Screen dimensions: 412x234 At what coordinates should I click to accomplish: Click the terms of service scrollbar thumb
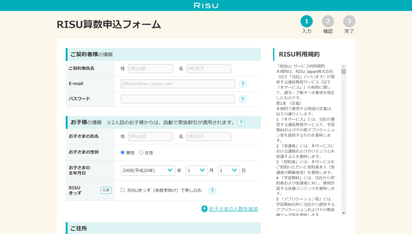click(x=344, y=71)
